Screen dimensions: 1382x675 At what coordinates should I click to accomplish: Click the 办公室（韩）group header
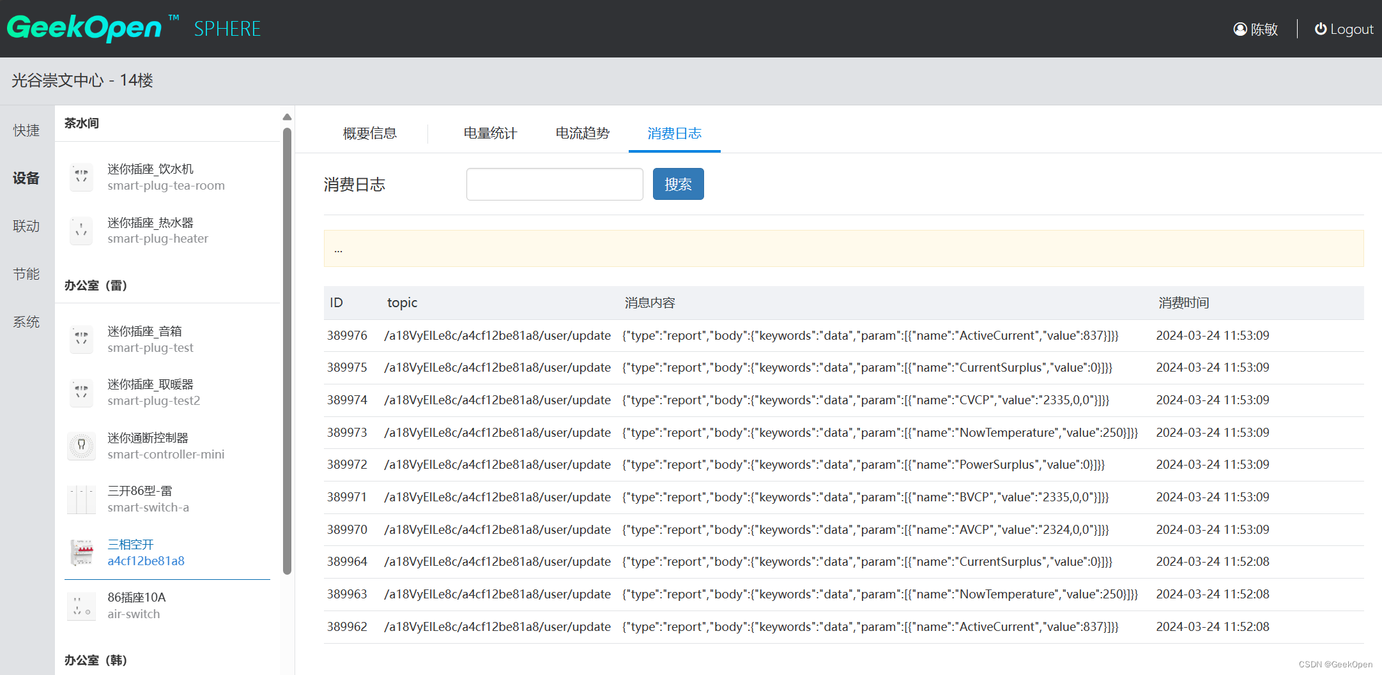[x=96, y=660]
